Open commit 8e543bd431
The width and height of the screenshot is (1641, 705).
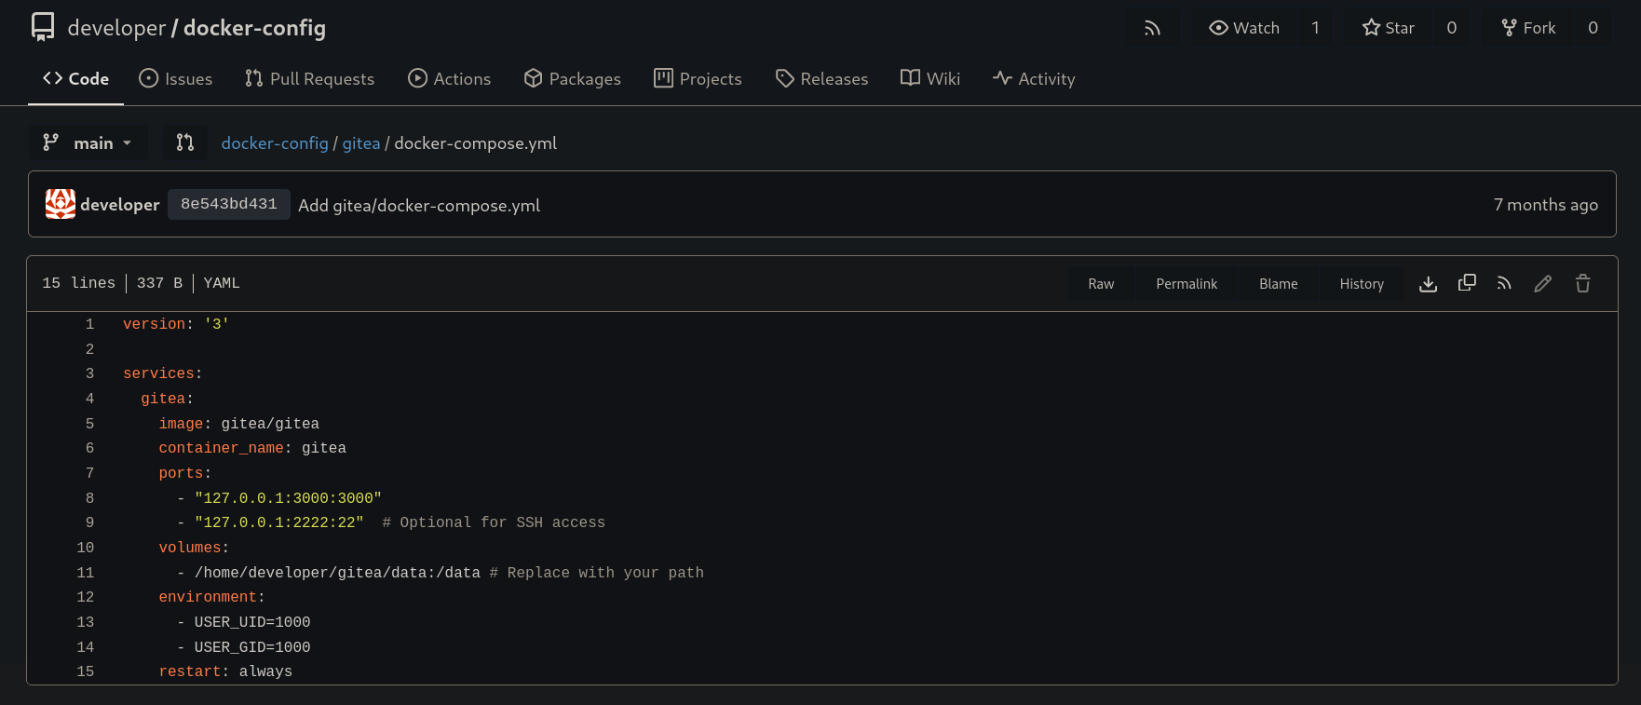pos(229,204)
